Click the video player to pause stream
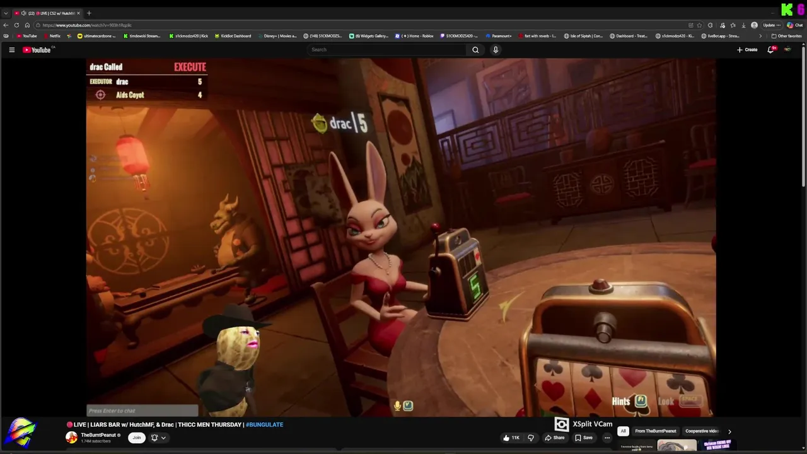Image resolution: width=807 pixels, height=454 pixels. [x=401, y=238]
